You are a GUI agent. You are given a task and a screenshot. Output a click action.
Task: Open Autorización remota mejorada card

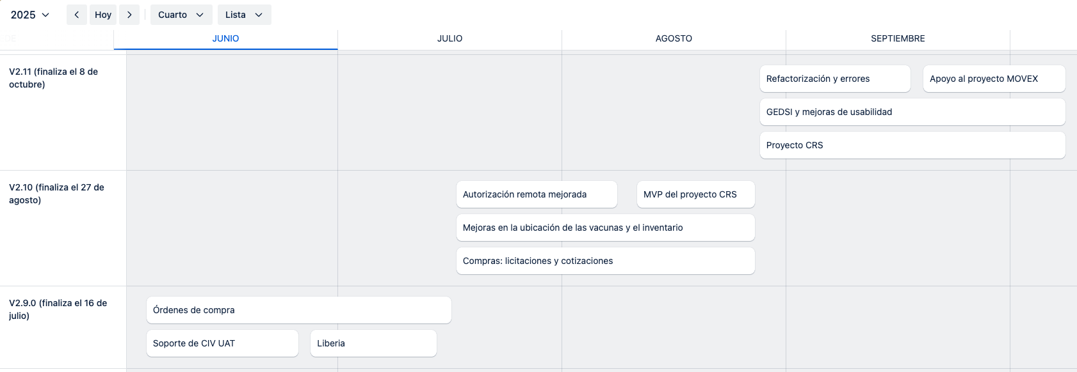pos(537,194)
